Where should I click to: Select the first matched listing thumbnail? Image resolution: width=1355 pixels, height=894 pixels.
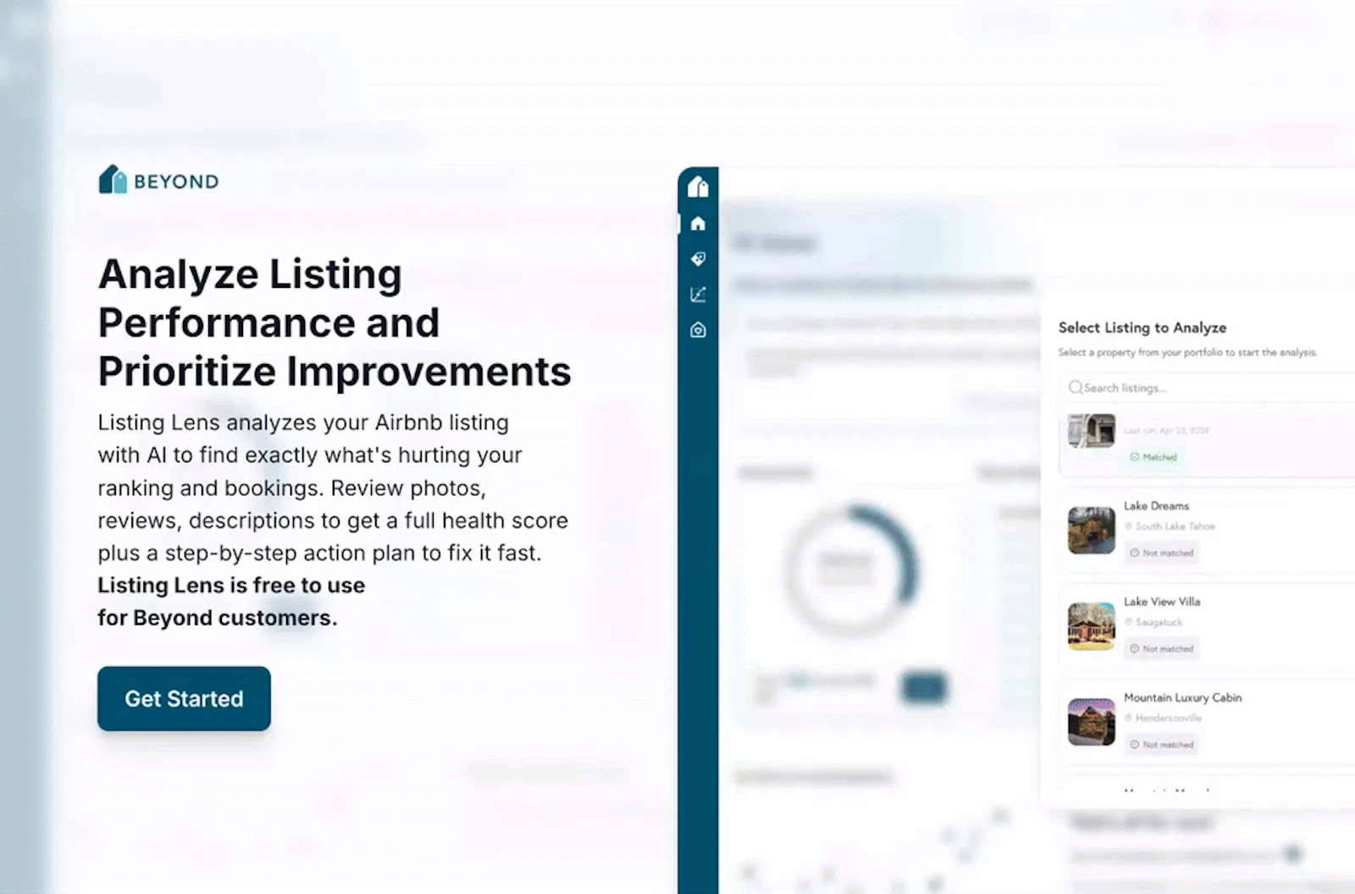(1092, 431)
